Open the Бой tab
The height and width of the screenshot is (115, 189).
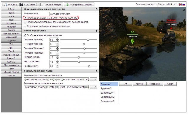[12, 20]
